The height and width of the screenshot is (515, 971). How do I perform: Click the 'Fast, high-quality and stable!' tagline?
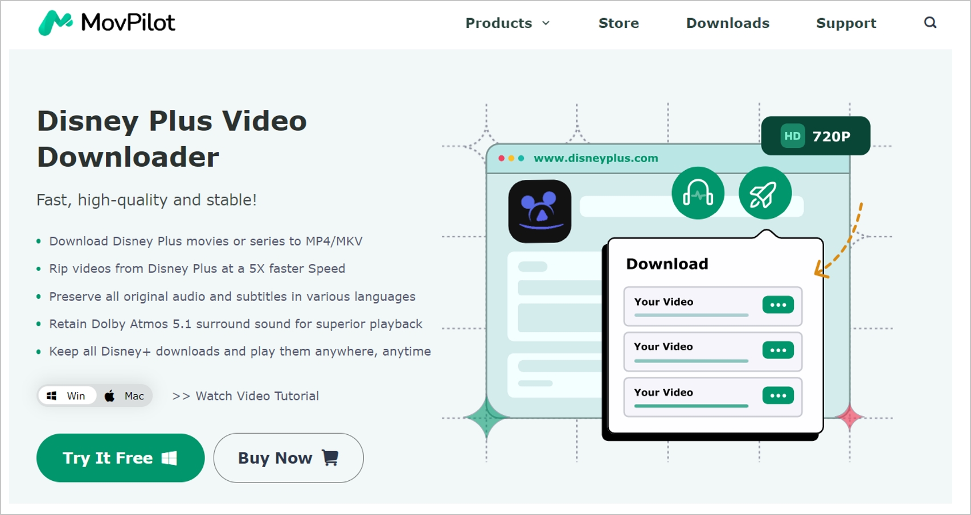tap(146, 200)
